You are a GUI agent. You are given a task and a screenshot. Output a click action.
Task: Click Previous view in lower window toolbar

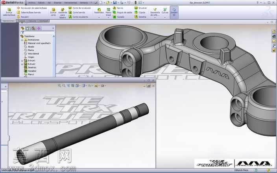pos(68,86)
